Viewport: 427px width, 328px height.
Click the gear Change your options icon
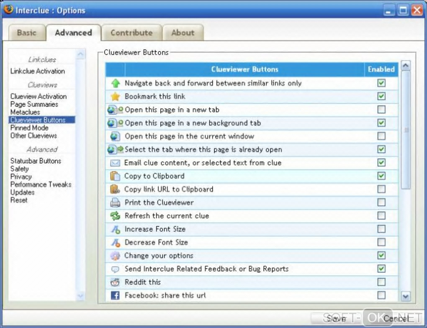tap(115, 256)
